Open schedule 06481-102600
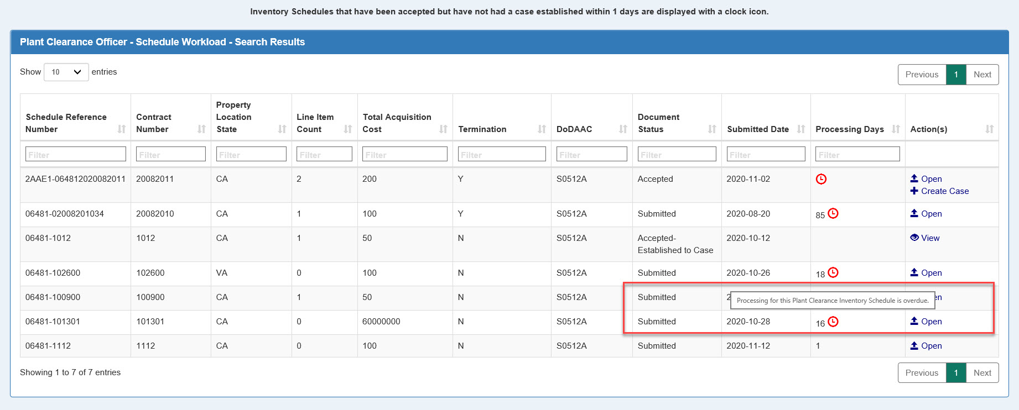 [x=926, y=273]
